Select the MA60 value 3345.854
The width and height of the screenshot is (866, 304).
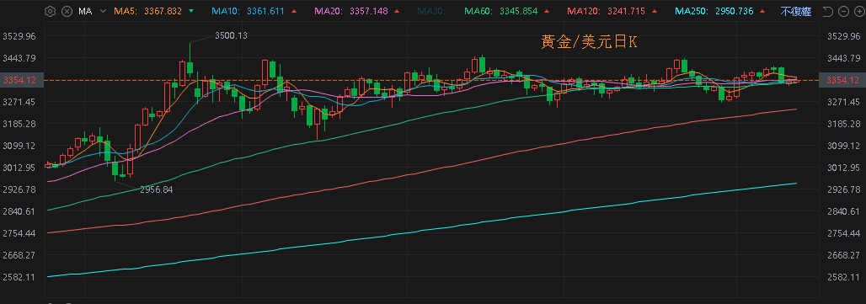pos(519,11)
